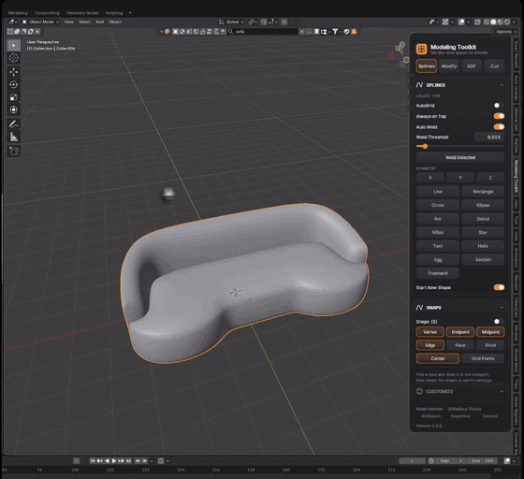
Task: Create a Helix spline
Action: tap(483, 246)
